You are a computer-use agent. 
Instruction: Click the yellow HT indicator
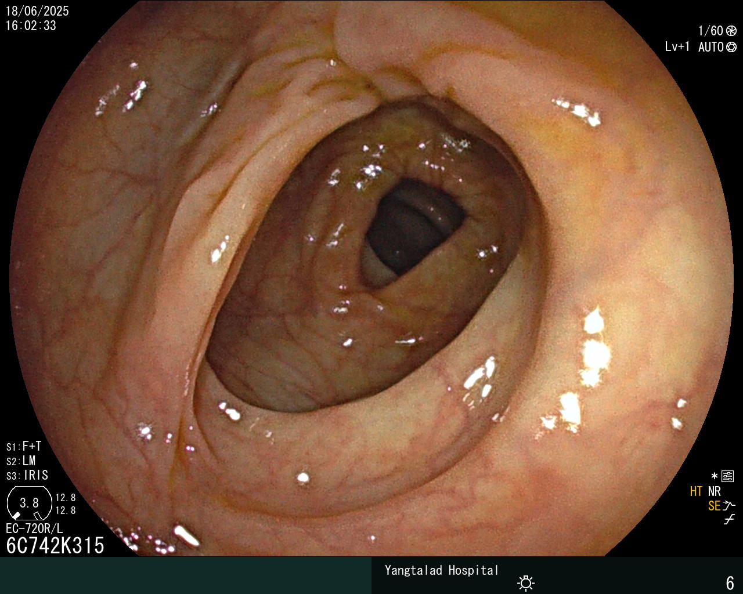(x=696, y=491)
